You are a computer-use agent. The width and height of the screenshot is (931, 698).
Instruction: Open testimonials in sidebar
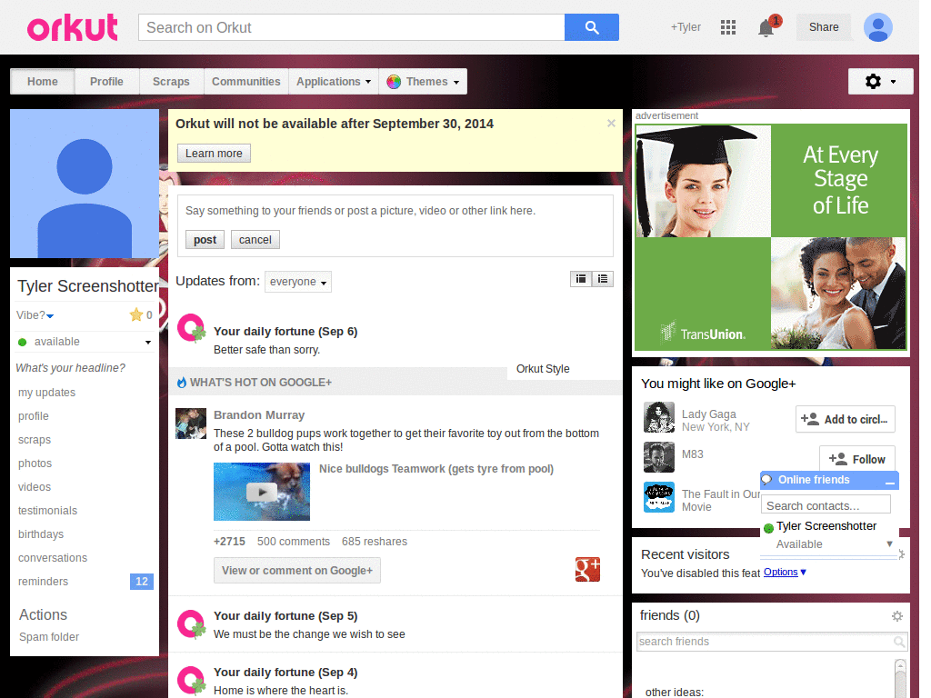pyautogui.click(x=47, y=511)
